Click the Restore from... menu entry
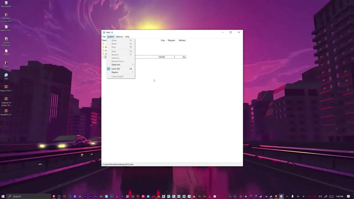This screenshot has width=354, height=199. 121,61
